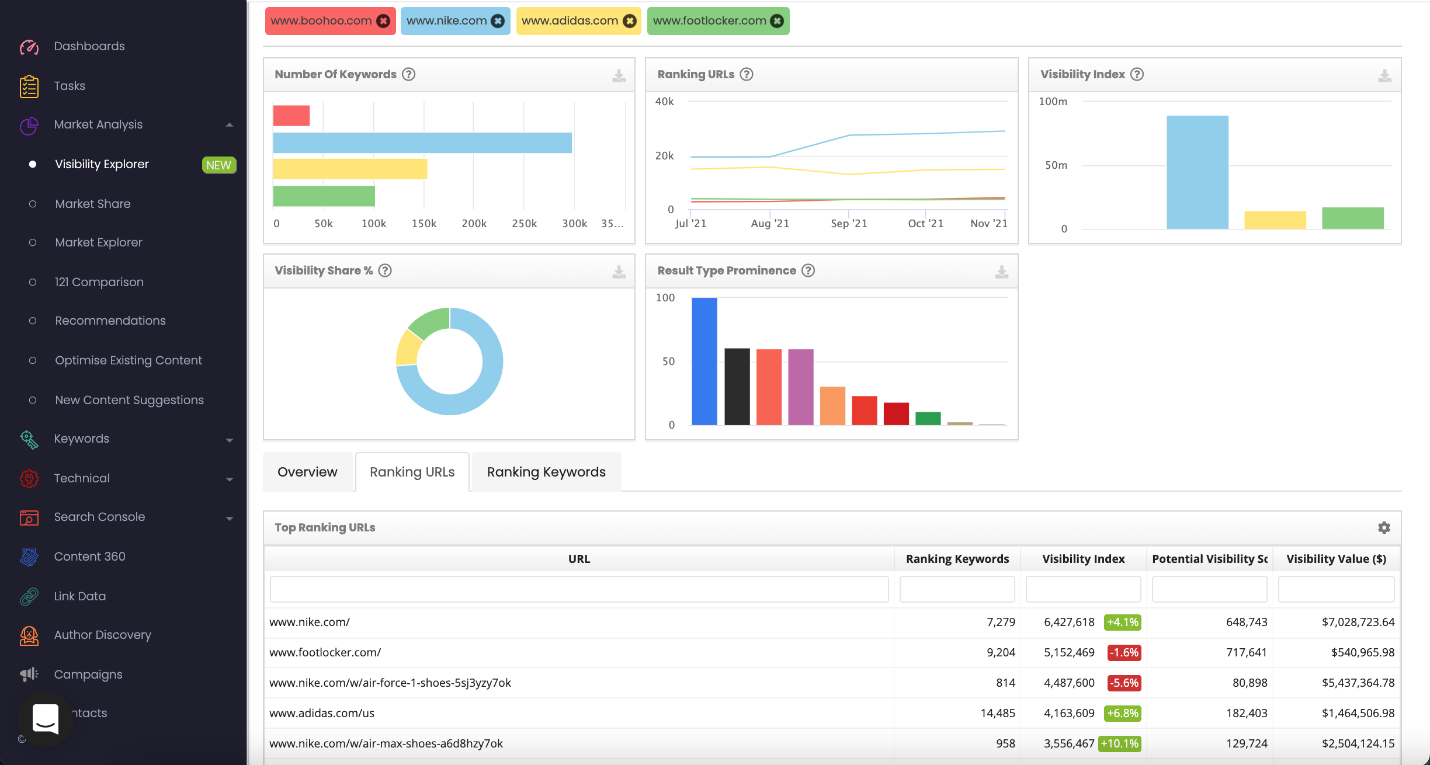Select the Recommendations radio option

click(32, 321)
